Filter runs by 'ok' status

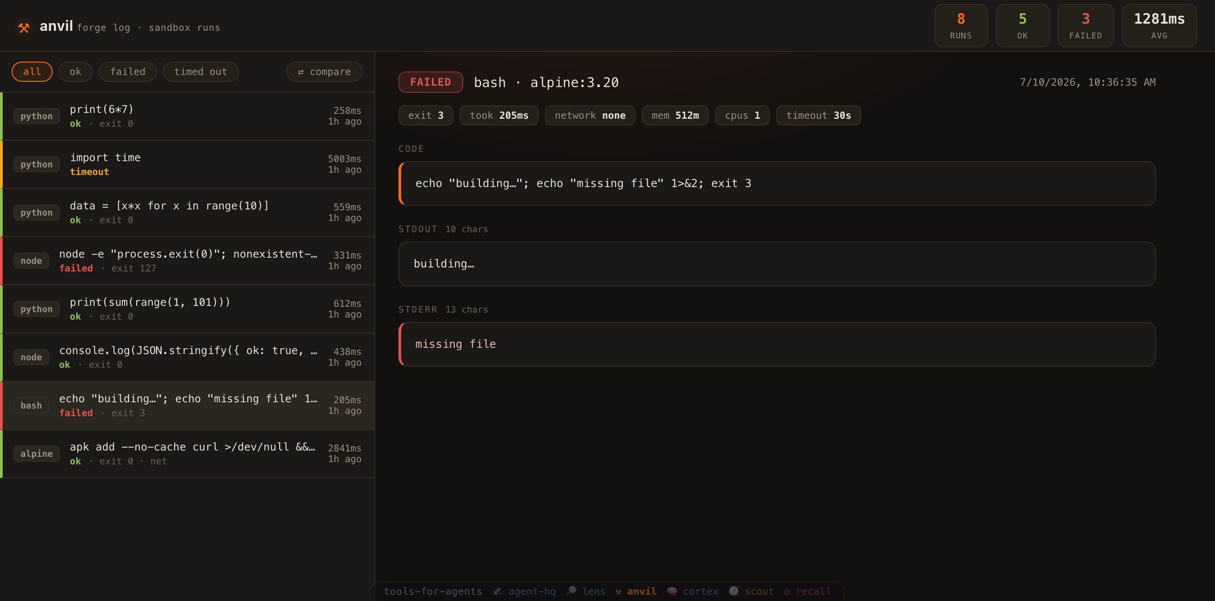[75, 71]
